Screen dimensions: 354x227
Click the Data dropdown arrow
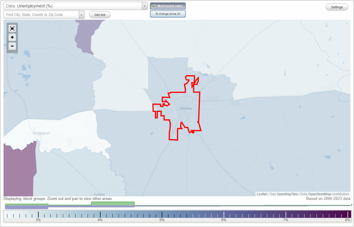coord(144,6)
